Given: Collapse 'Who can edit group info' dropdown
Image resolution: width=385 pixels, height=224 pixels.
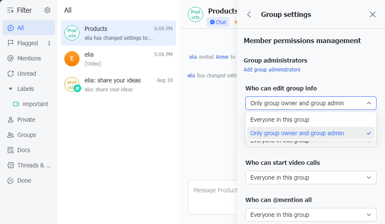Looking at the screenshot, I should coord(311,103).
